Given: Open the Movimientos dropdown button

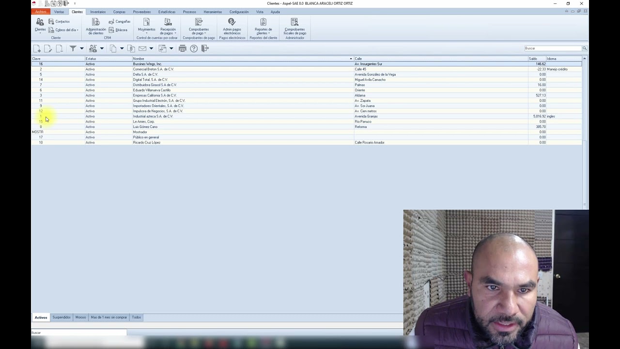Looking at the screenshot, I should point(146,25).
